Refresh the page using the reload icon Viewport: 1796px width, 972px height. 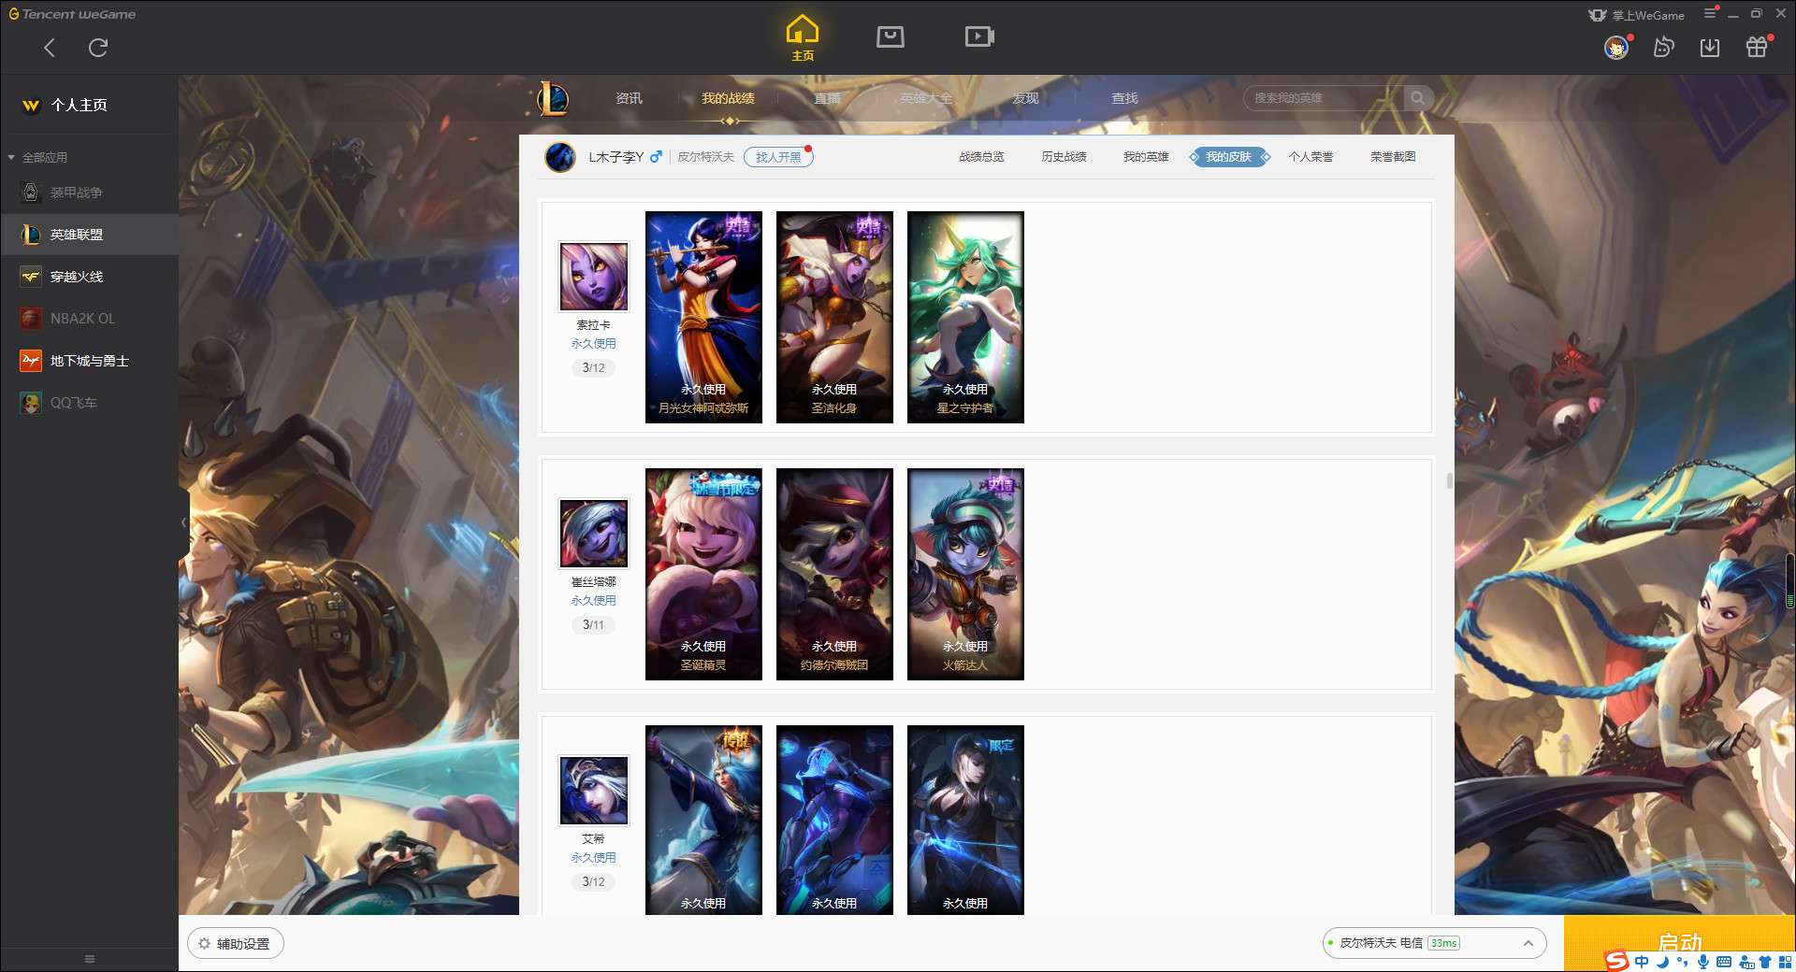tap(98, 48)
